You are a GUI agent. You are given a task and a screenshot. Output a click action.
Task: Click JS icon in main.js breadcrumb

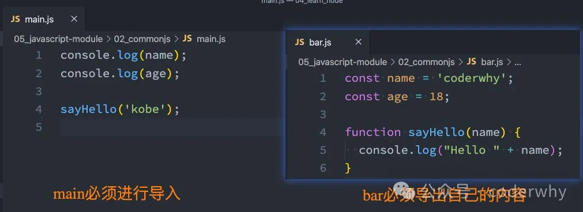click(187, 39)
